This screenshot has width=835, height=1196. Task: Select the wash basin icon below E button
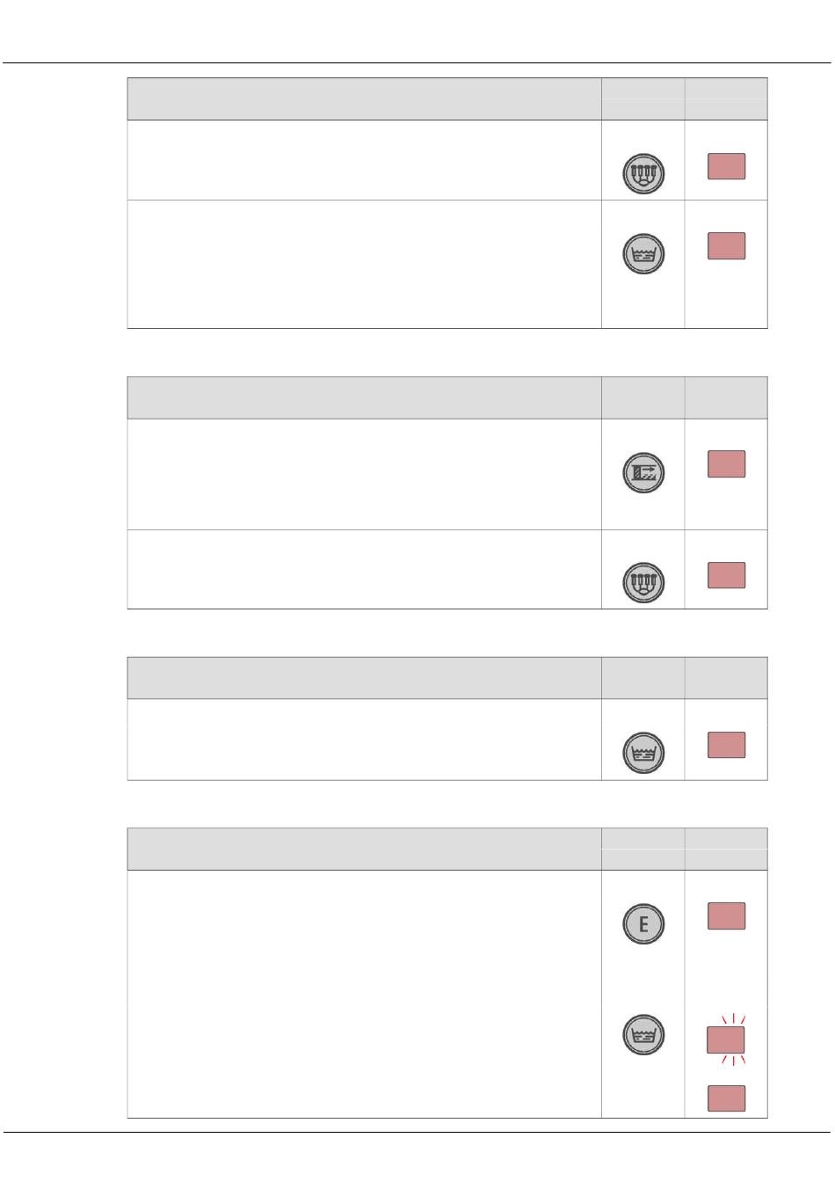643,1034
